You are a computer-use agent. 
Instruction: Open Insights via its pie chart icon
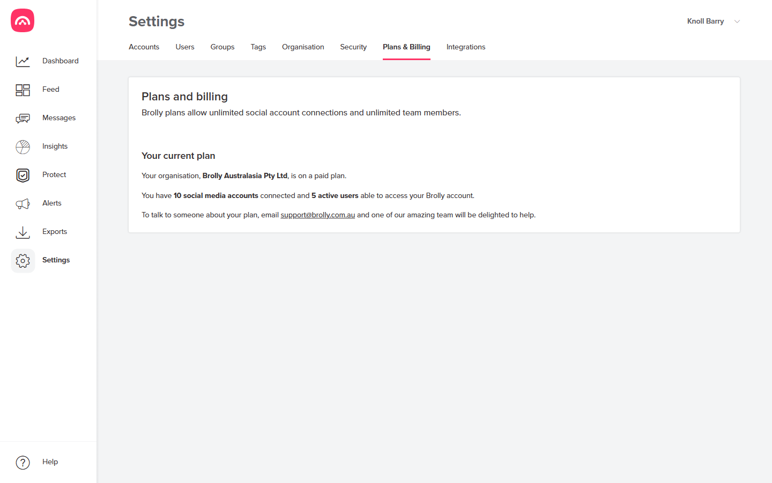click(x=23, y=147)
